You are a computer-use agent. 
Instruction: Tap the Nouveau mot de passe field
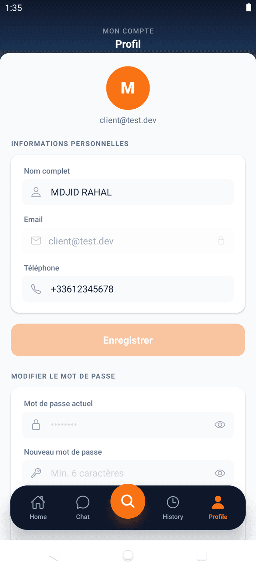point(128,473)
